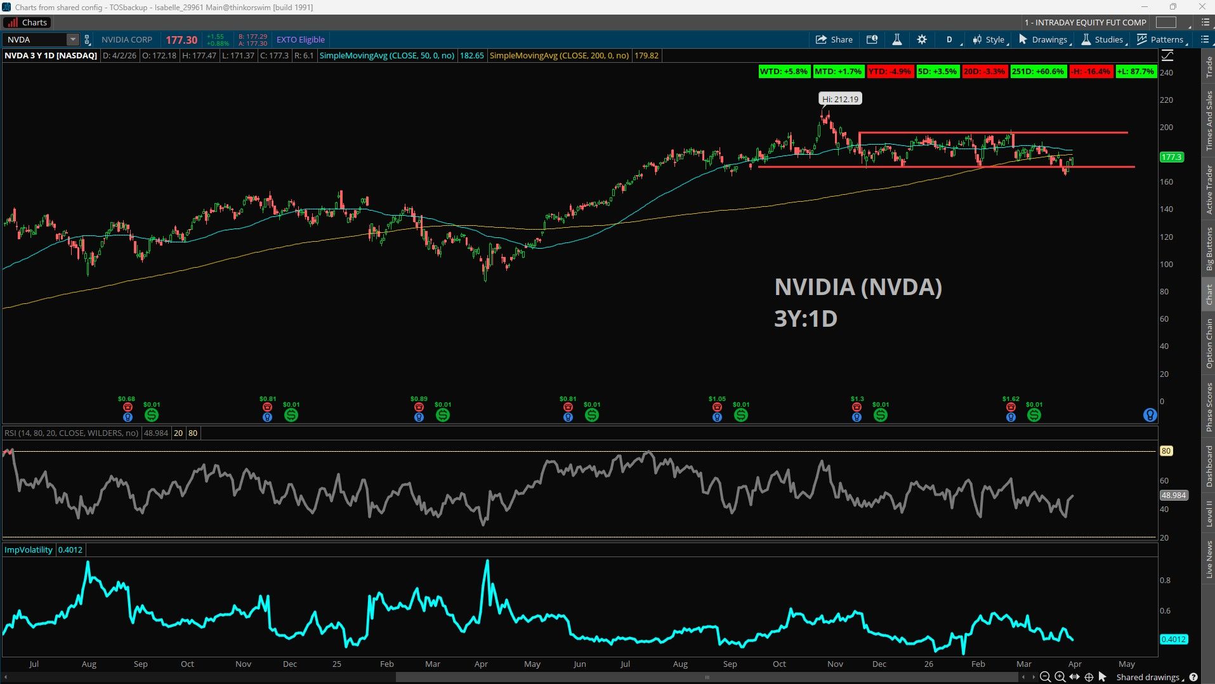Screen dimensions: 1215x684
Task: Open the Studies dropdown menu
Action: click(1104, 39)
